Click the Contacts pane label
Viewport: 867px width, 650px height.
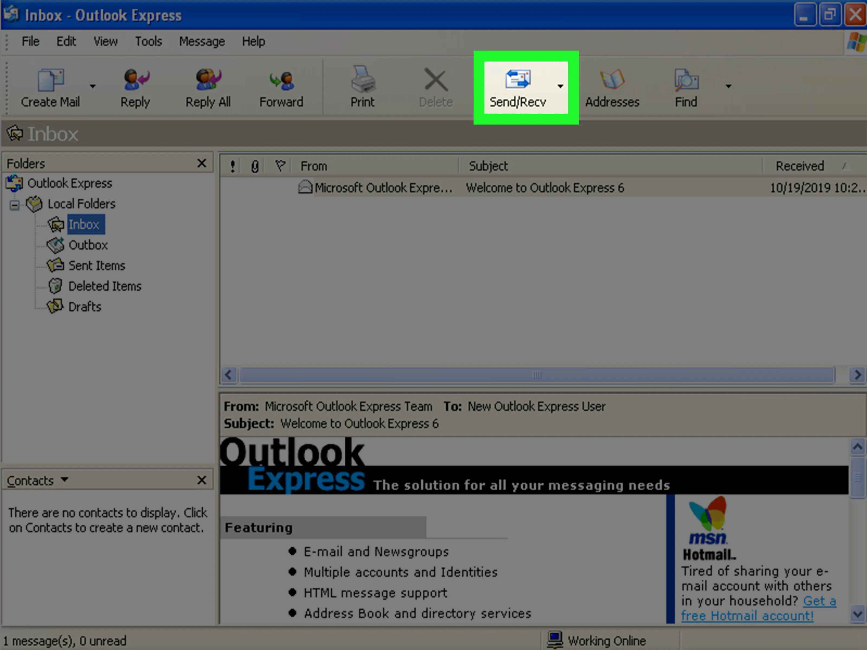pos(30,481)
